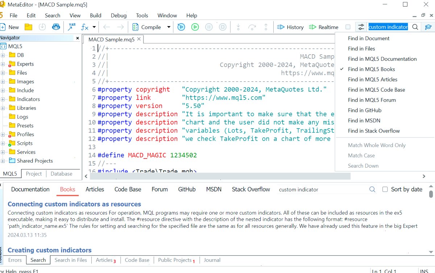Switch to the Errors toolbox tab

pos(15,260)
